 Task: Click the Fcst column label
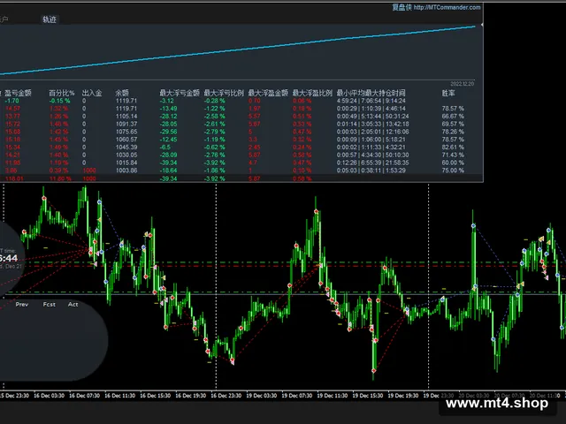tap(50, 304)
